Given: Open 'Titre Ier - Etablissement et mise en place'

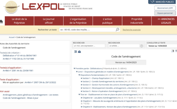Looking at the screenshot, I should point(109,95).
